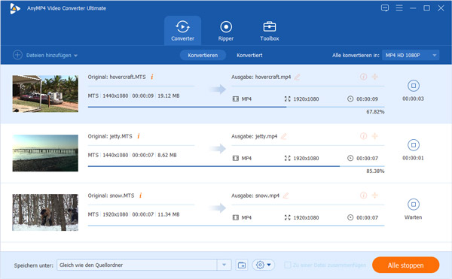Open the gear settings dropdown
Viewport: 452px width, 279px height.
point(264,265)
